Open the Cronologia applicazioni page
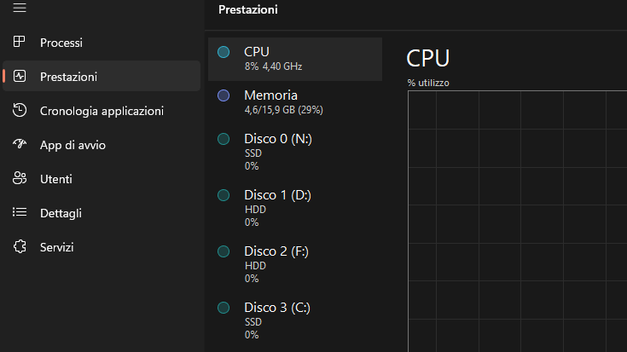This screenshot has width=627, height=352. pyautogui.click(x=102, y=111)
